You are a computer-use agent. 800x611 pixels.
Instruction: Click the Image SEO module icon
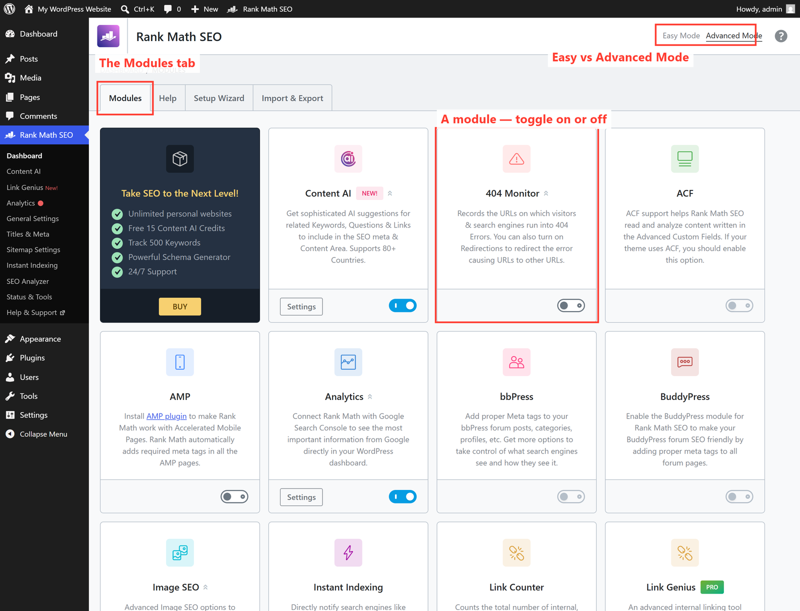pos(180,552)
